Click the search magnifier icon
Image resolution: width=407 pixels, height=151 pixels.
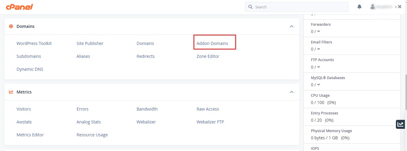[x=251, y=7]
